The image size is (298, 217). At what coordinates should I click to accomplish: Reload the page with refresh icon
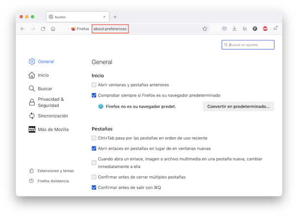coord(43,29)
